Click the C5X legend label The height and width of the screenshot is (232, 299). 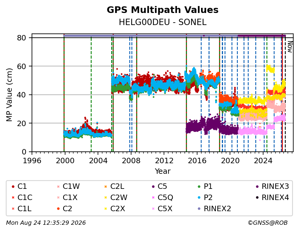165,208
